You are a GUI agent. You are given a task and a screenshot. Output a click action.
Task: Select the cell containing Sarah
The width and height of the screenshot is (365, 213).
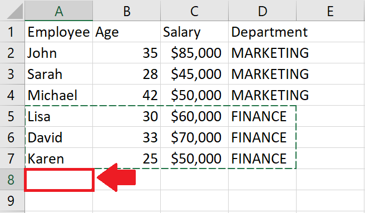(x=59, y=74)
